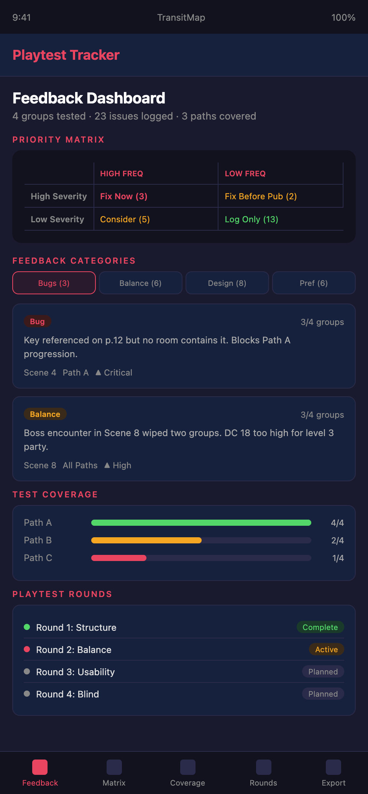Open the Log Only (13) matrix cell
Image resolution: width=368 pixels, height=794 pixels.
point(251,219)
